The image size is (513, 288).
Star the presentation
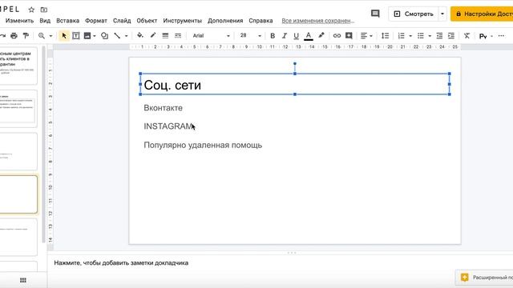(31, 10)
